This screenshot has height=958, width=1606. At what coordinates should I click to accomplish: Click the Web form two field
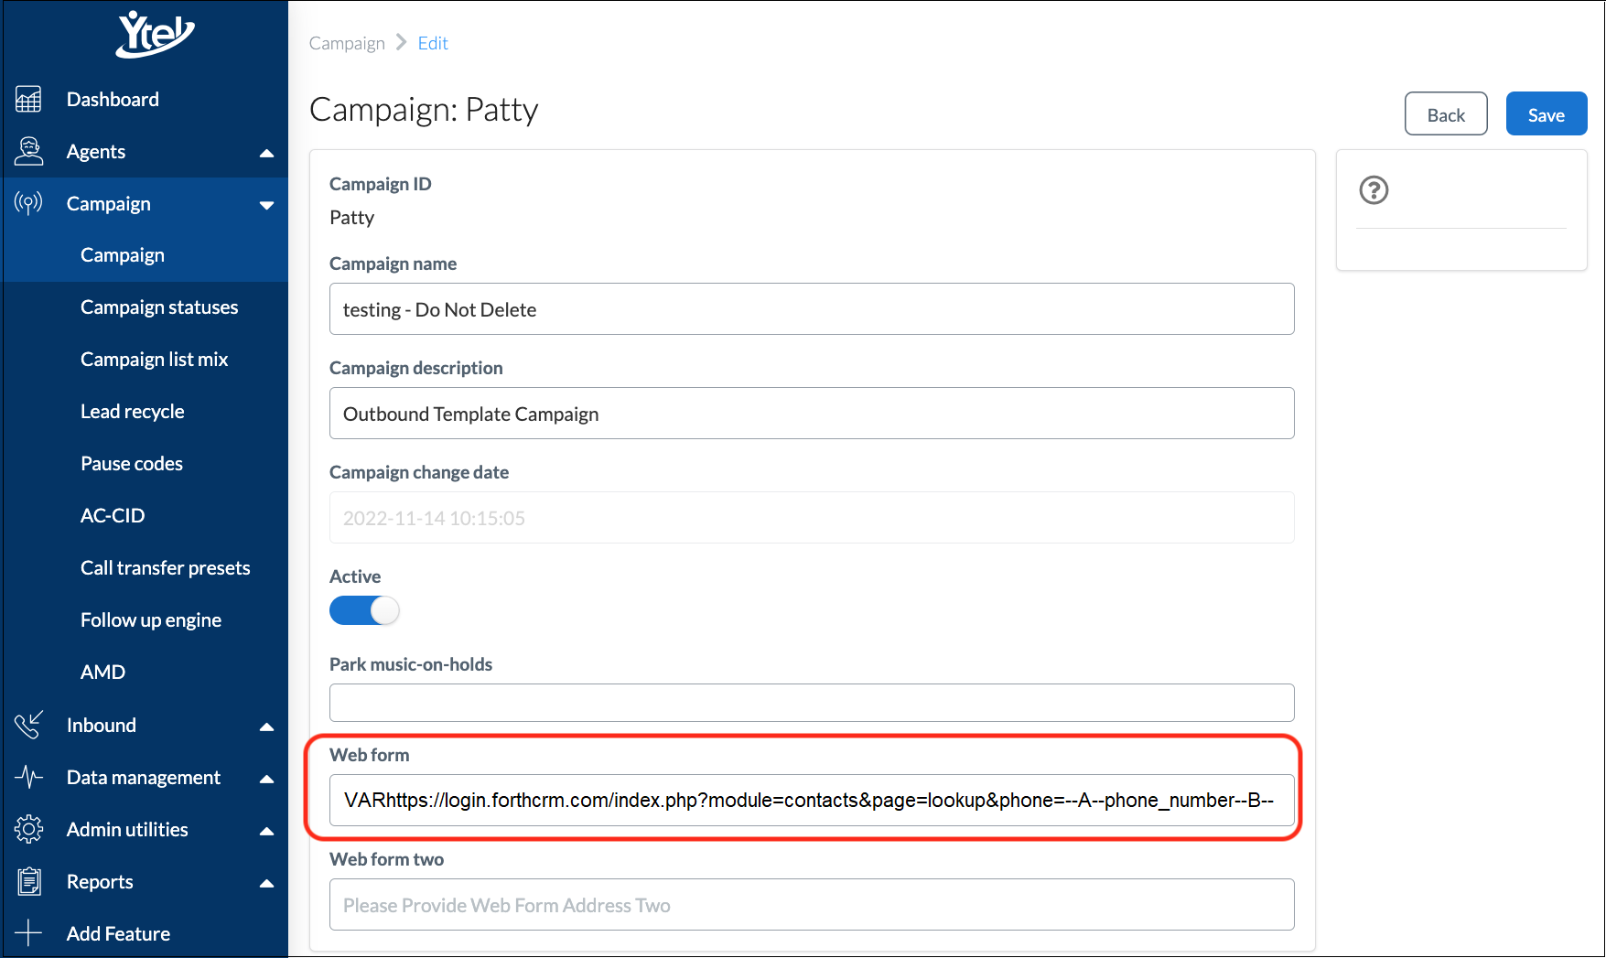pyautogui.click(x=812, y=905)
